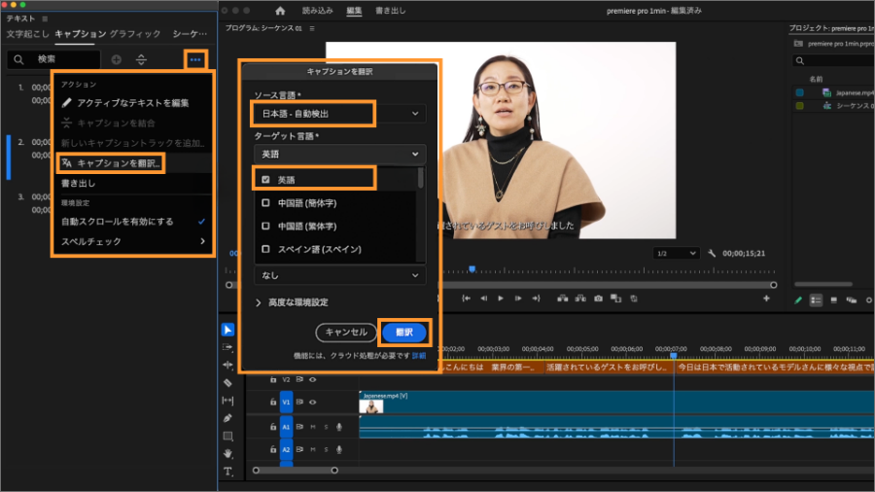Switch to the グラフィック tab
Image resolution: width=875 pixels, height=492 pixels.
pyautogui.click(x=135, y=34)
